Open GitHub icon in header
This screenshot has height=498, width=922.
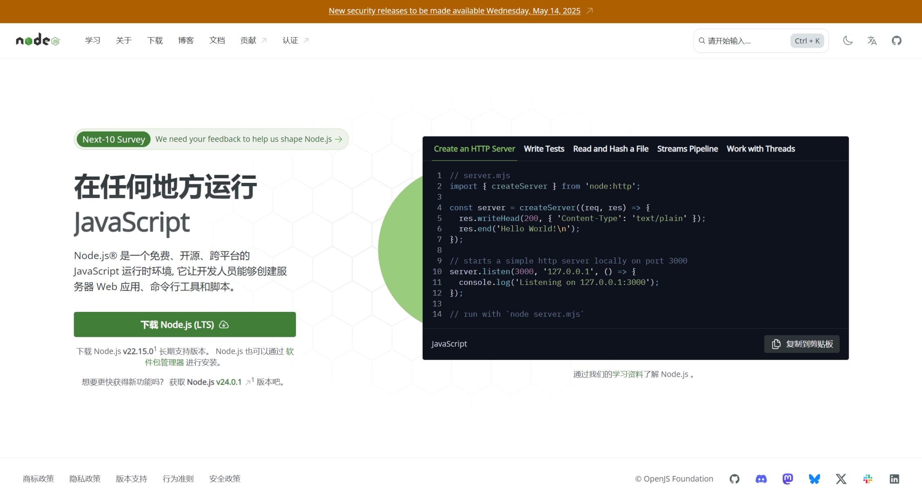pyautogui.click(x=896, y=40)
